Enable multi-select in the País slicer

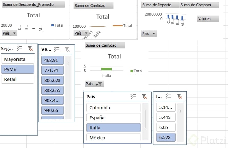pyautogui.click(x=133, y=97)
